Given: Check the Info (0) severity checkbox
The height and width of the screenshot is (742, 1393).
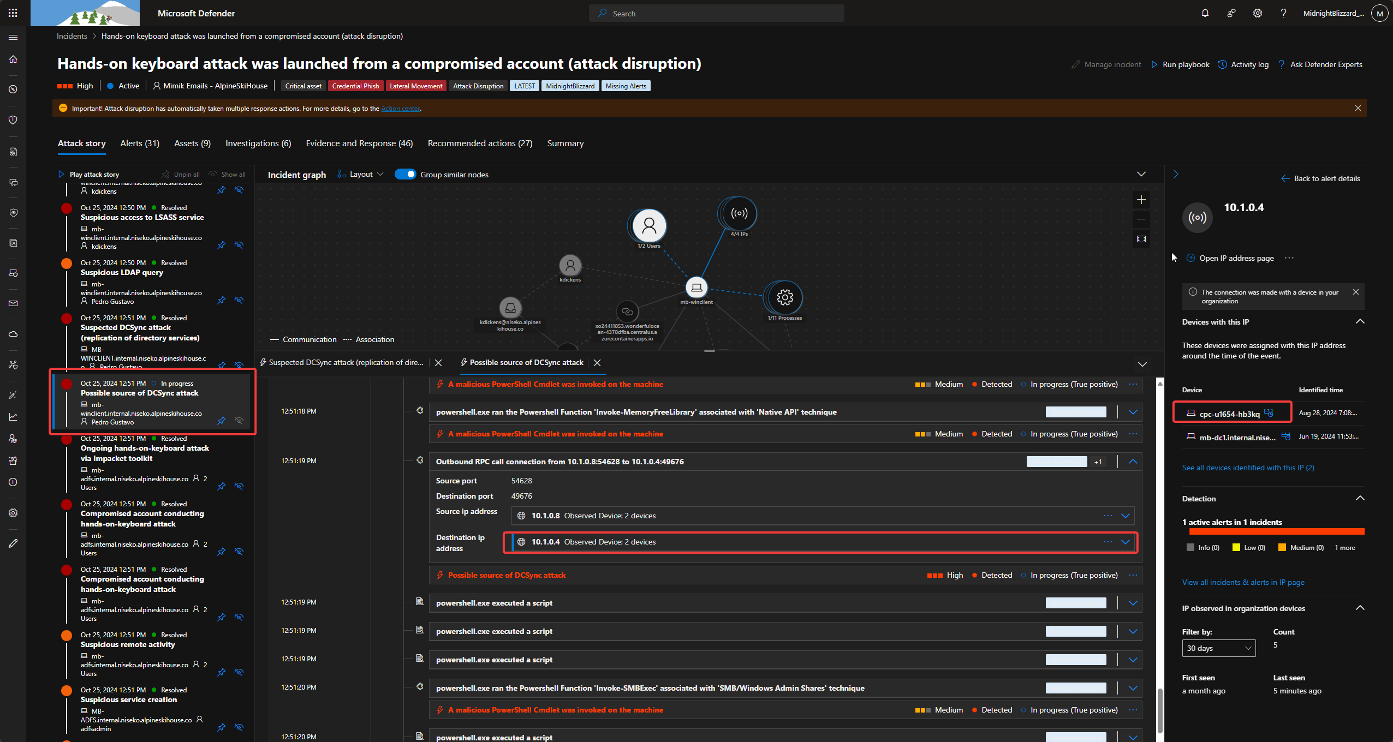Looking at the screenshot, I should (x=1190, y=547).
